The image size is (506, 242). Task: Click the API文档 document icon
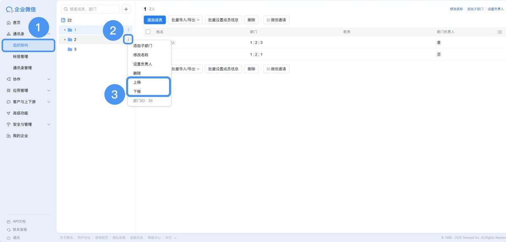pyautogui.click(x=9, y=221)
